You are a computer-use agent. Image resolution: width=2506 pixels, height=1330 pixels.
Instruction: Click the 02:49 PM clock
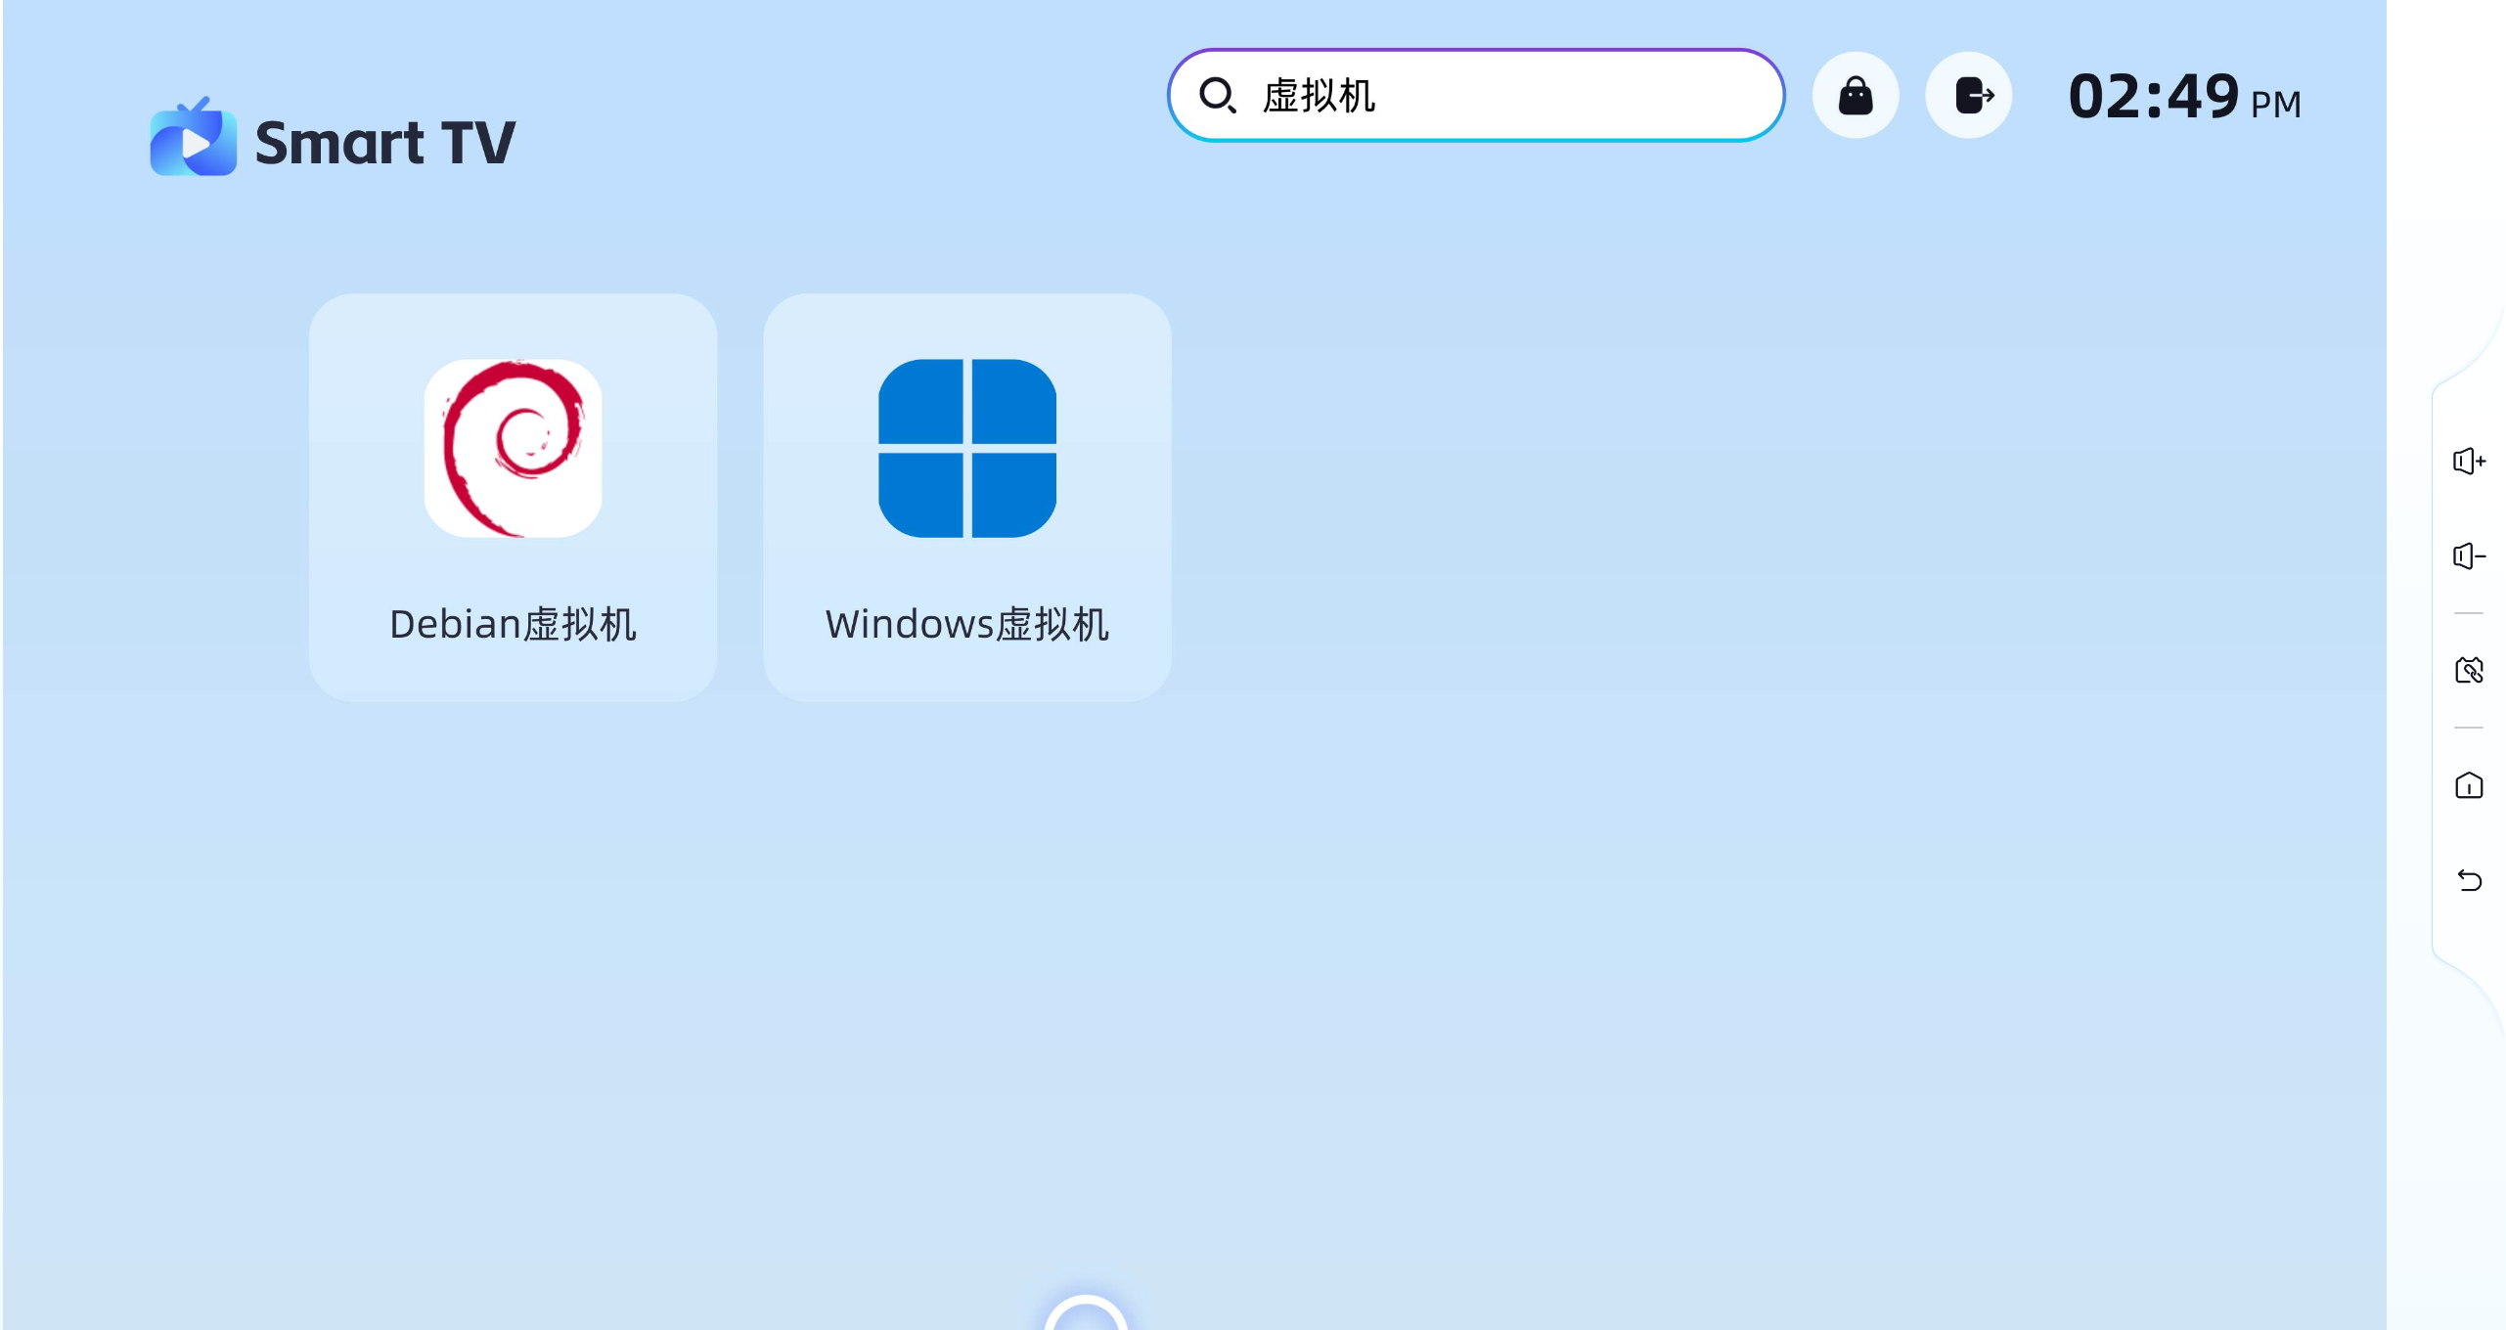point(2184,97)
